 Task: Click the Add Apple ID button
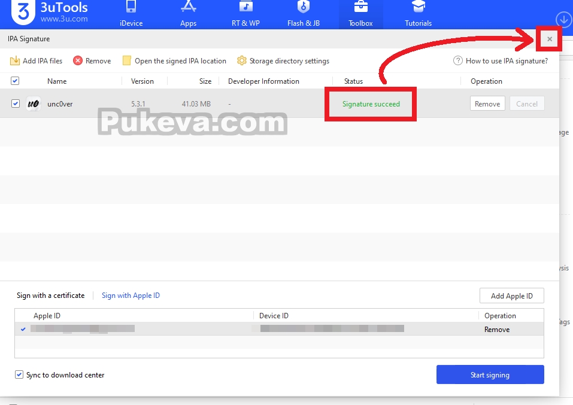pyautogui.click(x=511, y=296)
